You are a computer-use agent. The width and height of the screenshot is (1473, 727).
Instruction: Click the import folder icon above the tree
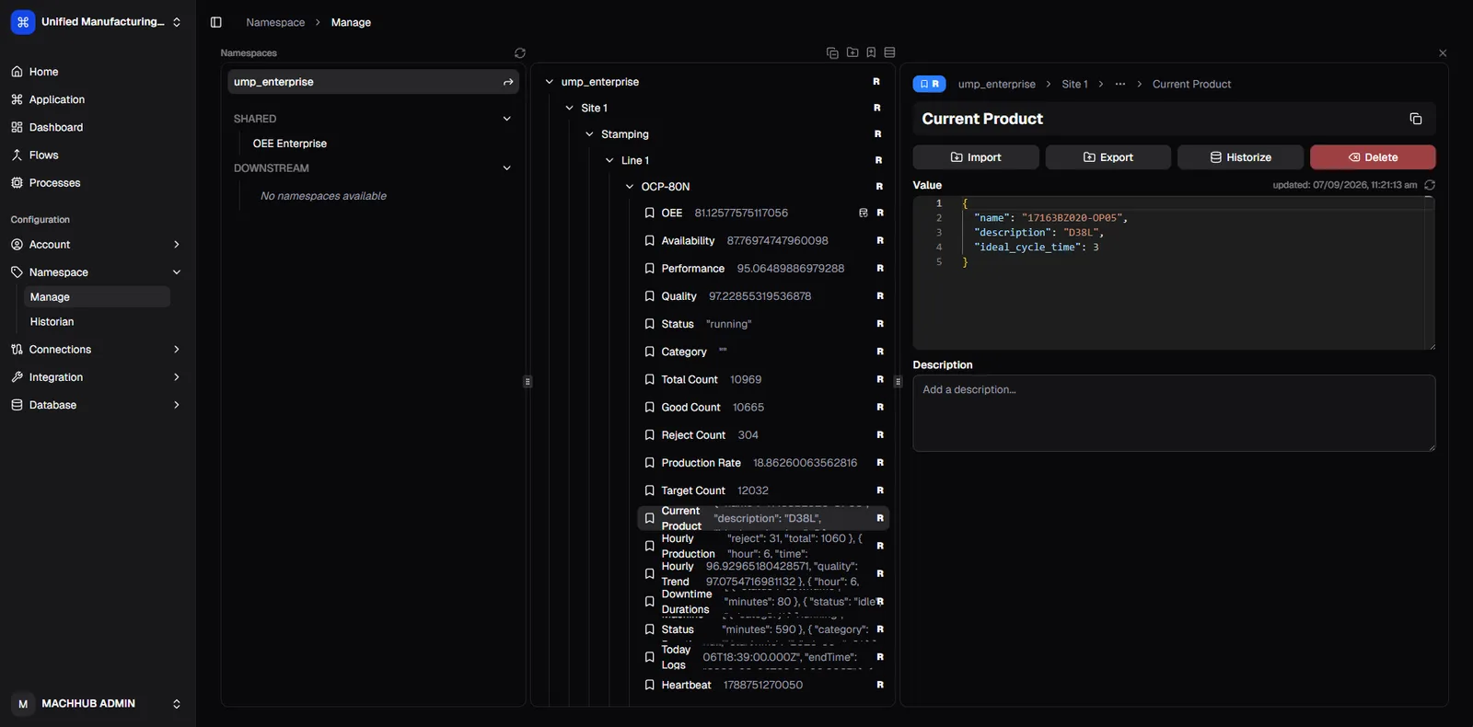(852, 53)
